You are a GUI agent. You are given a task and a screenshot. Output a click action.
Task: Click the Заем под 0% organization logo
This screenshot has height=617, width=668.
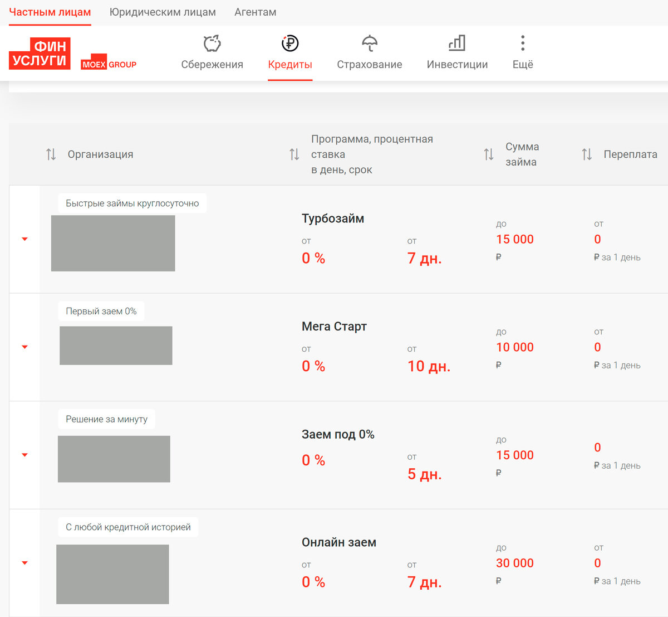pyautogui.click(x=114, y=459)
